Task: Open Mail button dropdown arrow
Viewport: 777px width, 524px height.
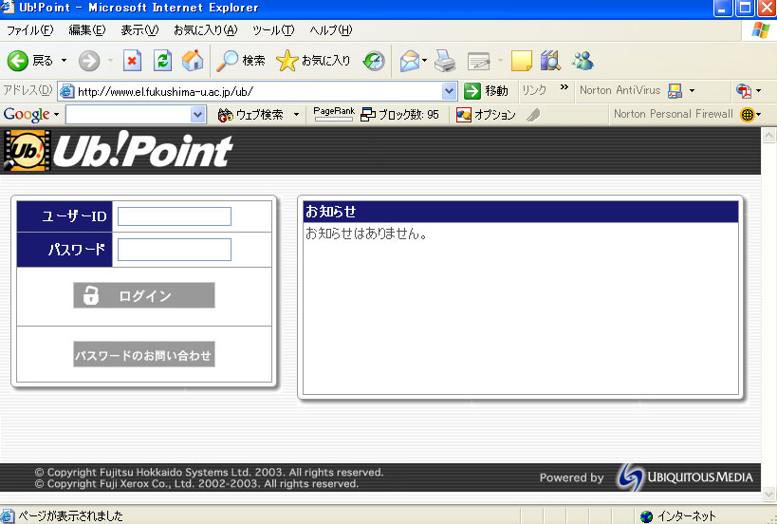Action: pyautogui.click(x=424, y=61)
